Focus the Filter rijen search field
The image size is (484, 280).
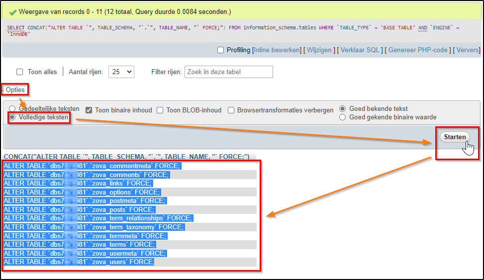tap(228, 72)
